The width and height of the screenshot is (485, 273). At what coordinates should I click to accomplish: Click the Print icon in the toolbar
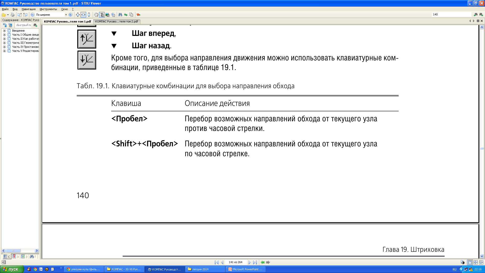(x=13, y=15)
